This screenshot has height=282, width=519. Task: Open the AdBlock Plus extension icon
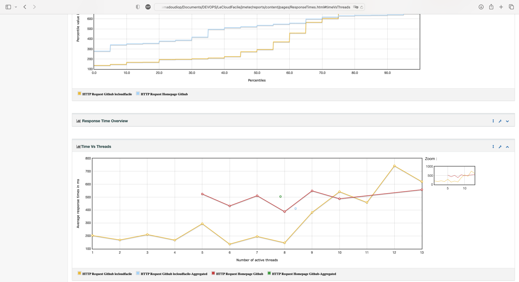click(148, 7)
